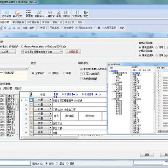168x168 pixels.
Task: Click the 标题 button in row 2
Action: [42, 105]
